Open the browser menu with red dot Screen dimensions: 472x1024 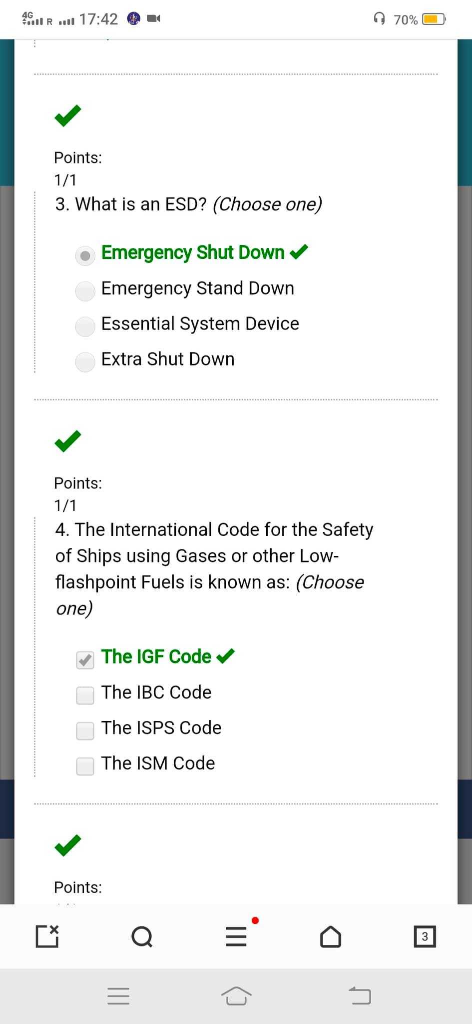(236, 936)
